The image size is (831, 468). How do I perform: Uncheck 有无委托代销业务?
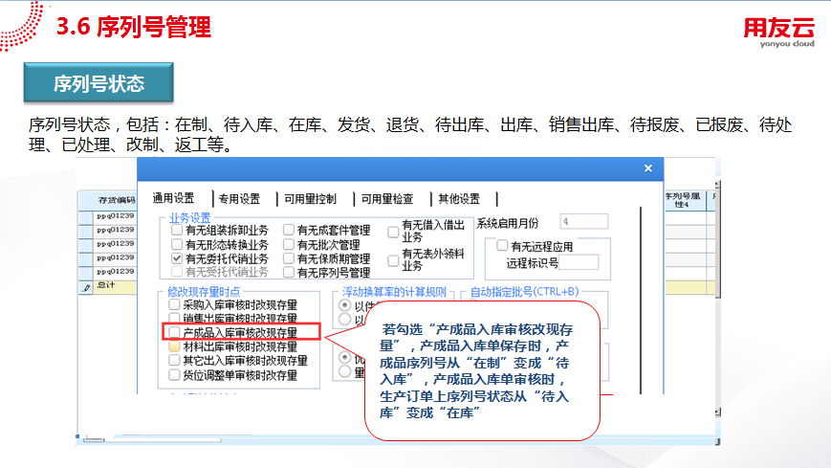coord(177,258)
